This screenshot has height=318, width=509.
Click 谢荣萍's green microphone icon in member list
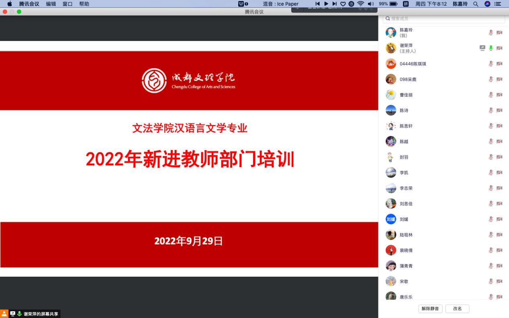click(491, 48)
